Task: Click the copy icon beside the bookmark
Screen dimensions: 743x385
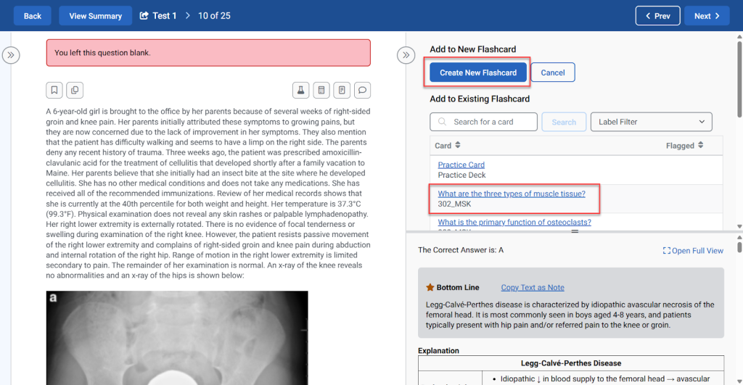Action: 75,90
